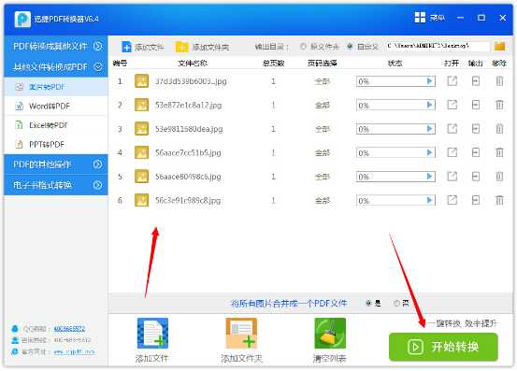Delete 53e872e1c8a12.jpg using the trash icon
Image resolution: width=517 pixels, height=371 pixels.
499,105
